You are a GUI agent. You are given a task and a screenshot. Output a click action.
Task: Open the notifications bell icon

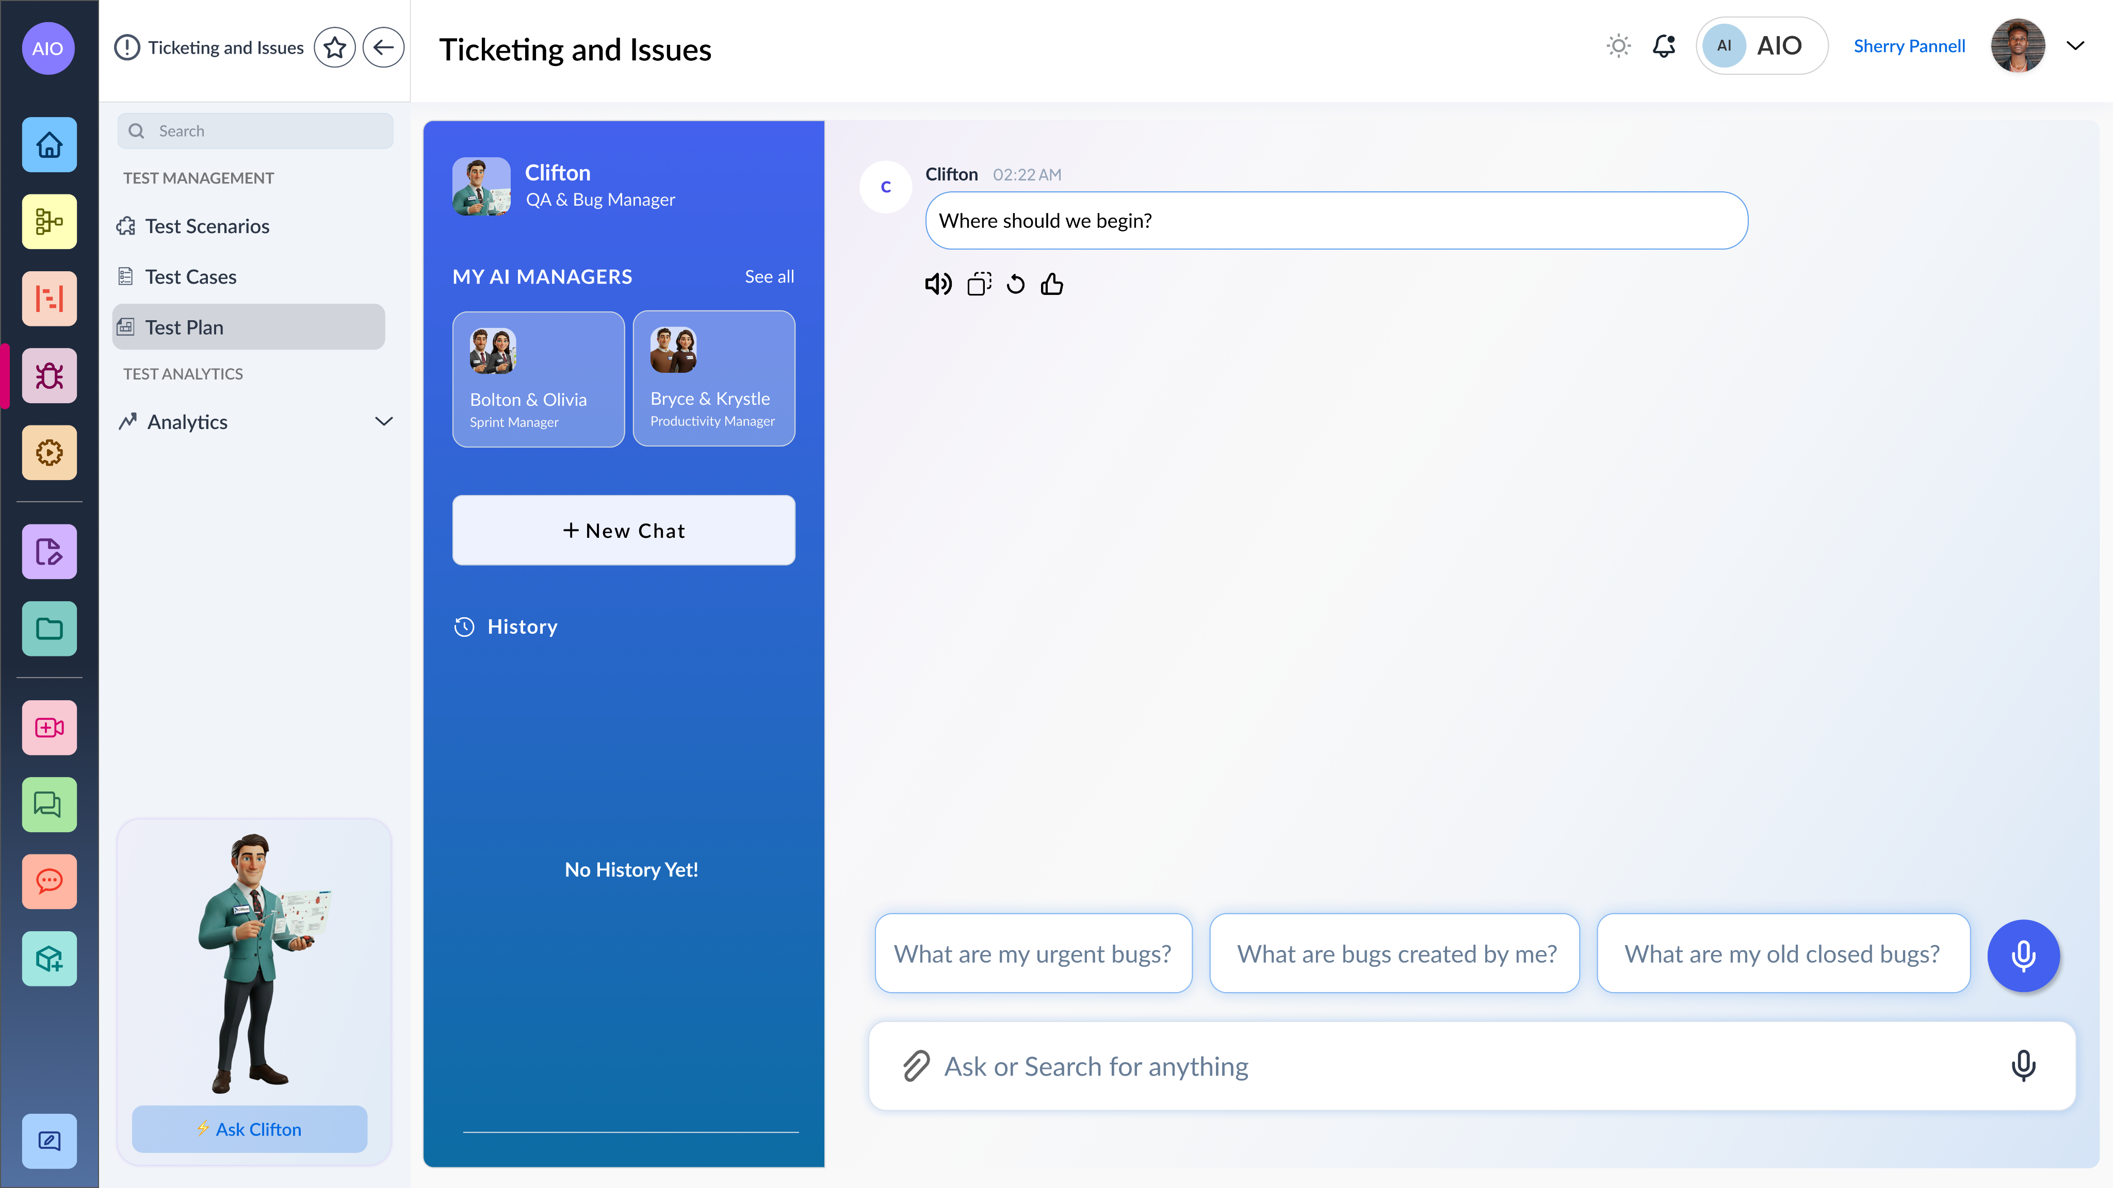(x=1664, y=46)
